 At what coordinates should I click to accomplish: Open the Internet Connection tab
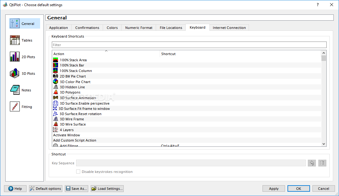coord(229,28)
